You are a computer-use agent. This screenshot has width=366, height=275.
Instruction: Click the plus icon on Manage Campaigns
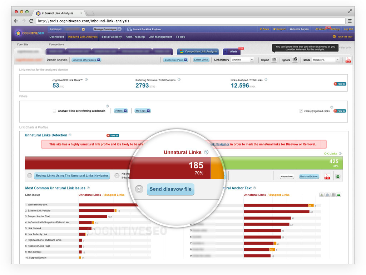click(119, 29)
